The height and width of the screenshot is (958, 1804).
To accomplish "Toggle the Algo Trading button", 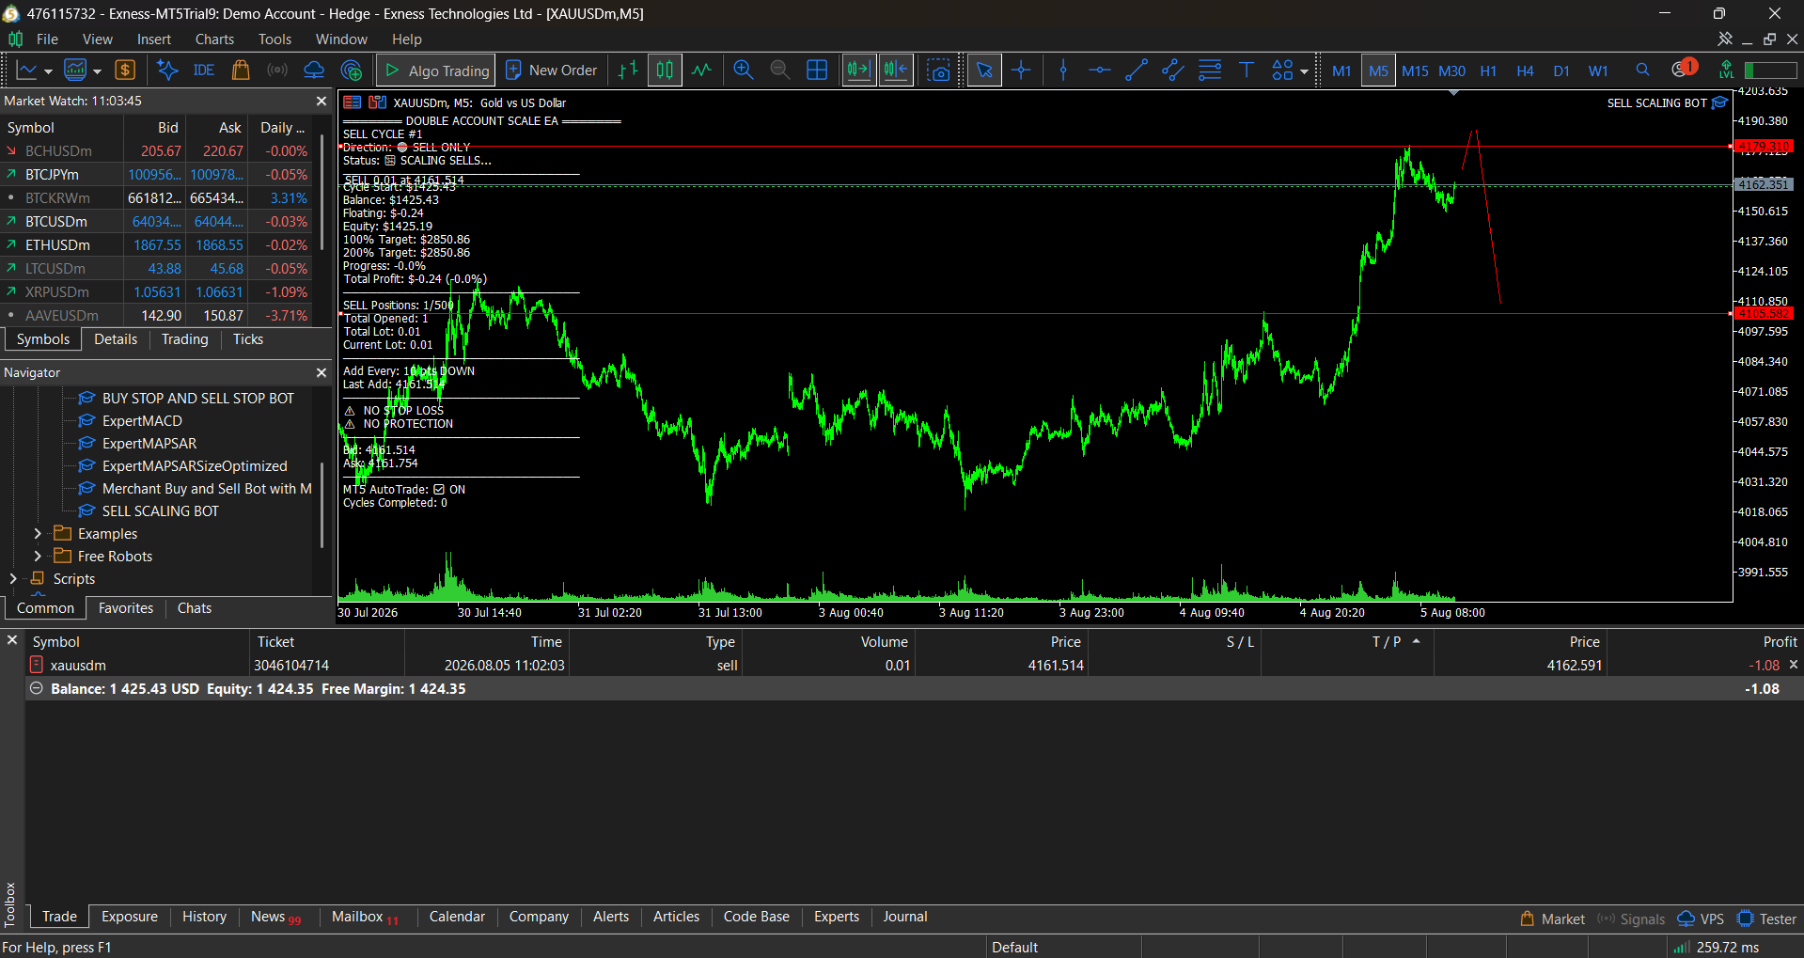I will pyautogui.click(x=436, y=71).
